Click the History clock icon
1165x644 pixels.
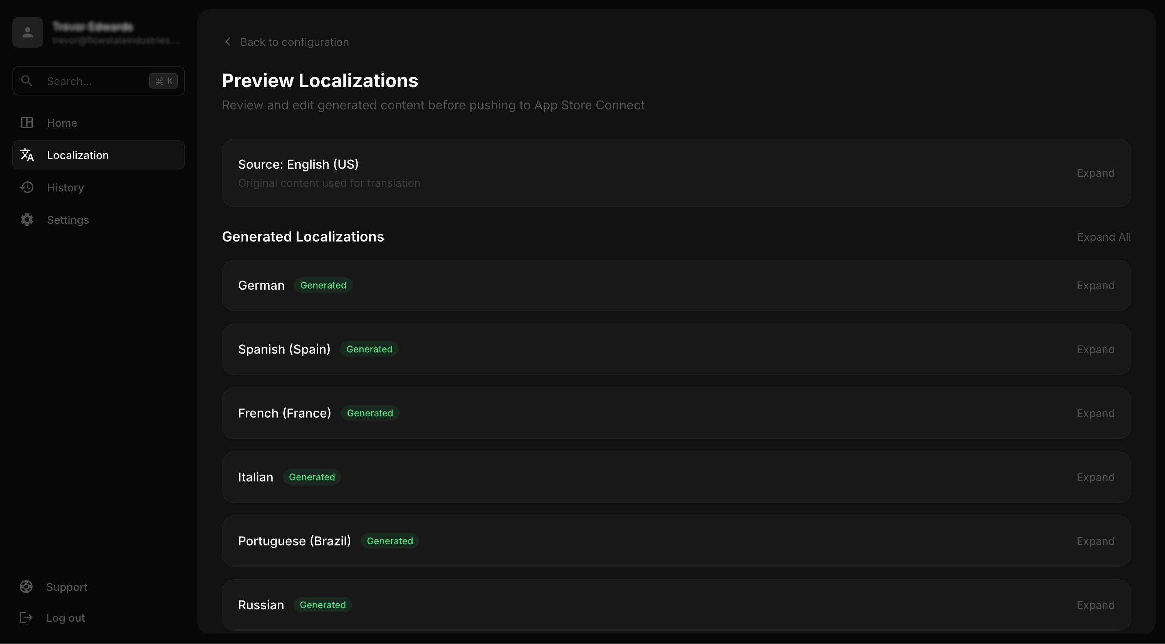27,187
